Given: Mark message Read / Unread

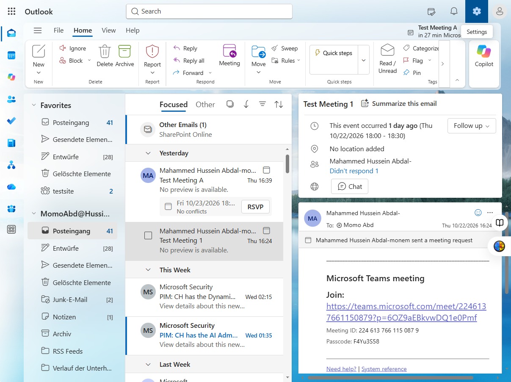Looking at the screenshot, I should pos(387,58).
